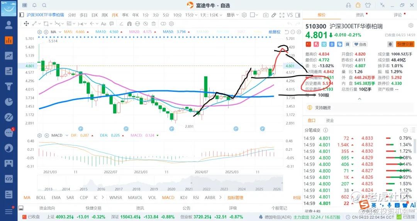Open the messages sidebar icon with badge
This screenshot has width=417, height=221.
(9, 133)
